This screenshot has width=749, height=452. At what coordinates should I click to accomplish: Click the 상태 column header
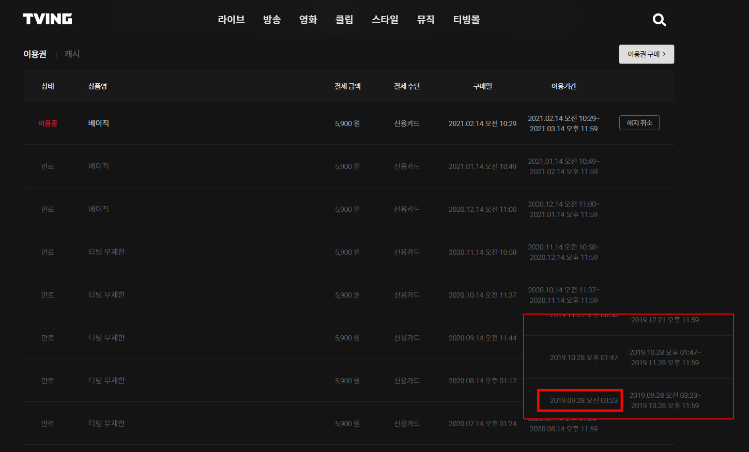tap(48, 86)
